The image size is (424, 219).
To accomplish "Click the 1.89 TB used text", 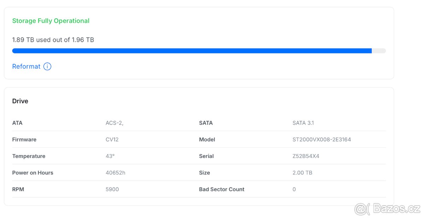I will click(x=53, y=40).
